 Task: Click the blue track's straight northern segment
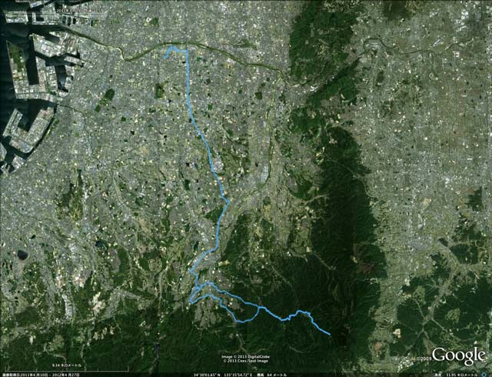[x=188, y=83]
